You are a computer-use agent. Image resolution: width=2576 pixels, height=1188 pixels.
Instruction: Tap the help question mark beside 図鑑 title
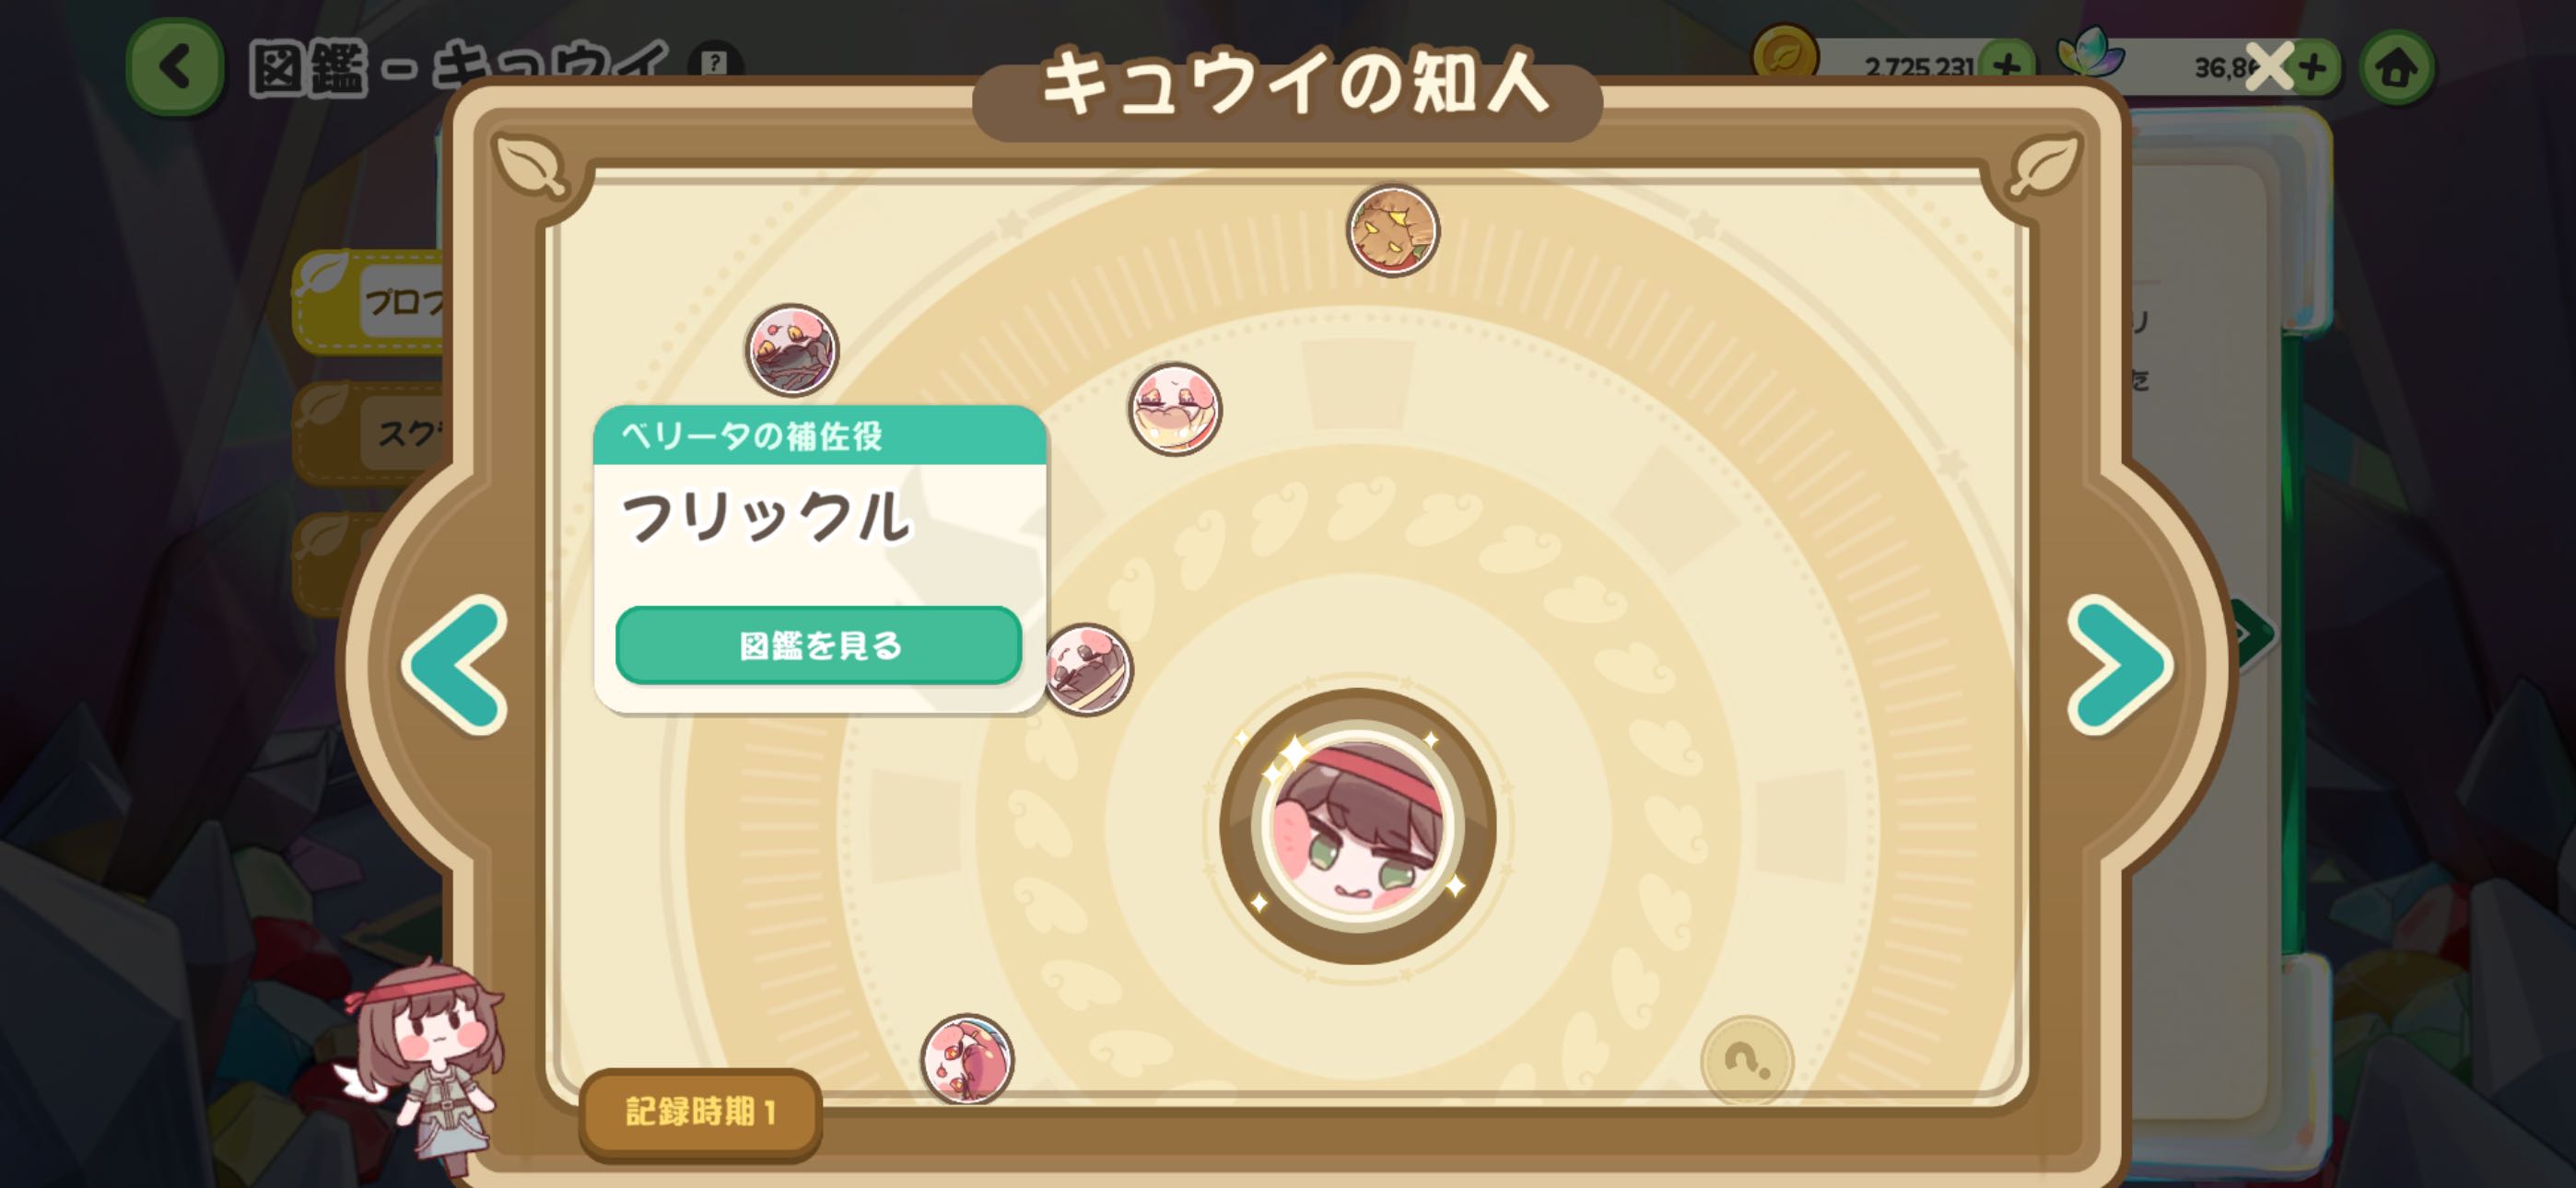click(x=714, y=62)
